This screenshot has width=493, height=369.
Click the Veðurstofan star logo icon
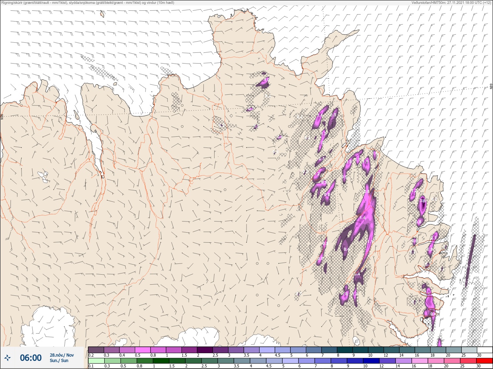[x=7, y=358]
